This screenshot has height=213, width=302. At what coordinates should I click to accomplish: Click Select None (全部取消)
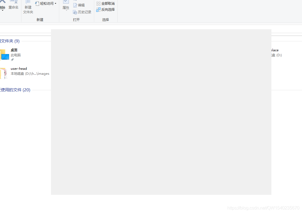point(106,4)
